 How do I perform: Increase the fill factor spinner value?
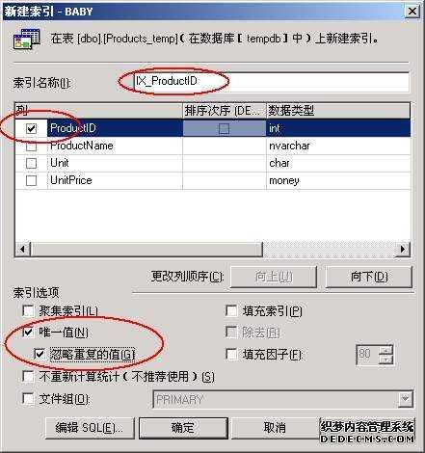click(387, 350)
